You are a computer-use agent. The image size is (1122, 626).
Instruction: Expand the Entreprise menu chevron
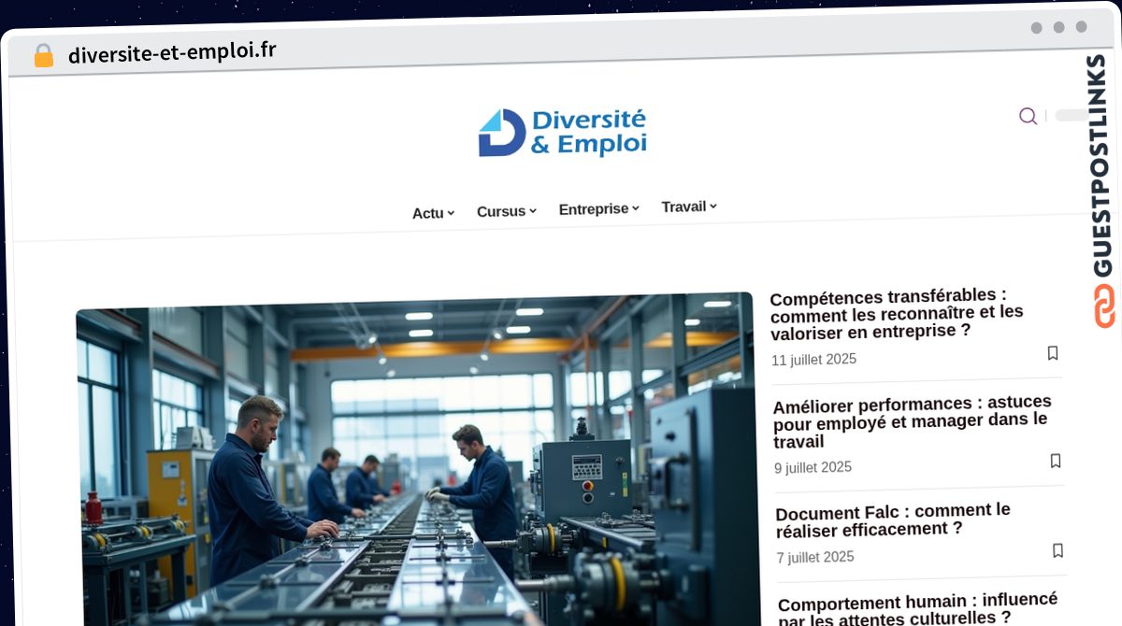click(x=636, y=208)
